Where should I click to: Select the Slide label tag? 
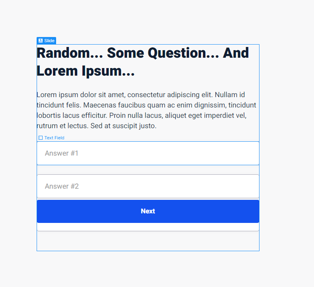tap(46, 41)
